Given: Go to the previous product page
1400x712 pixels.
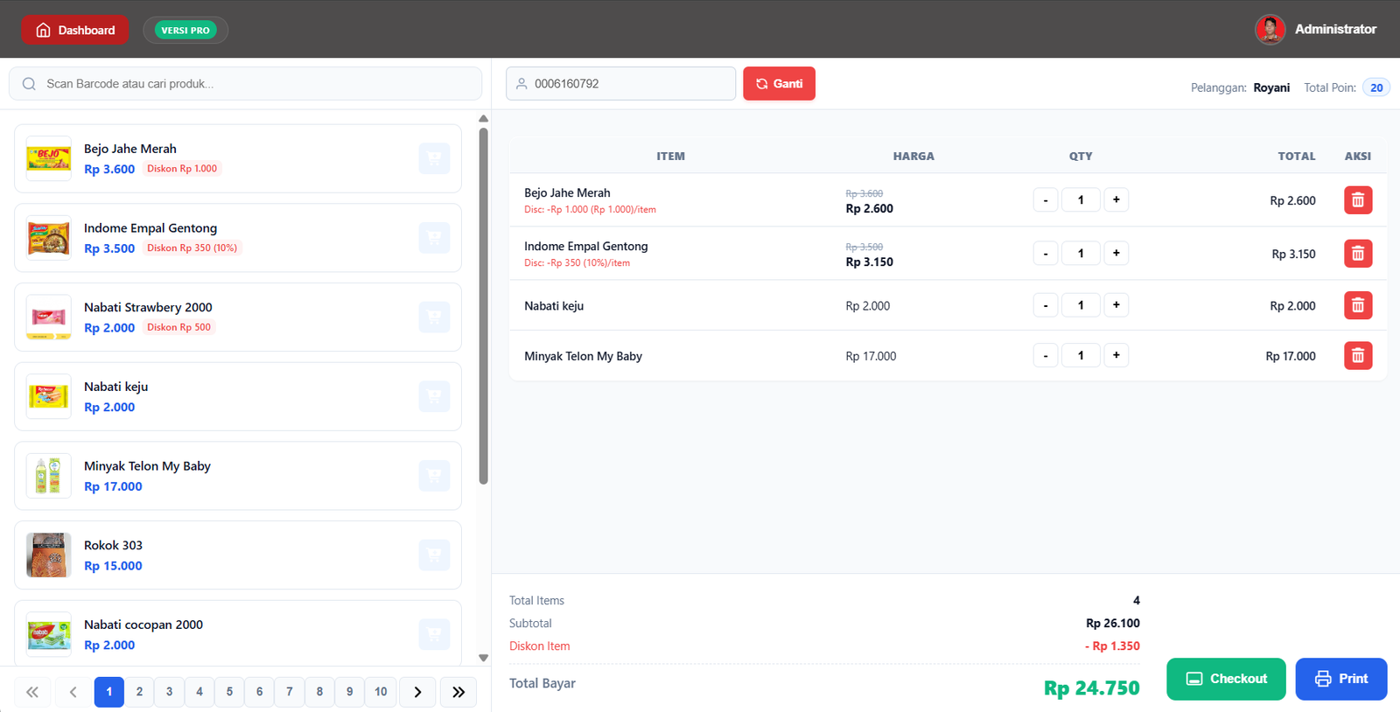Looking at the screenshot, I should pos(73,692).
